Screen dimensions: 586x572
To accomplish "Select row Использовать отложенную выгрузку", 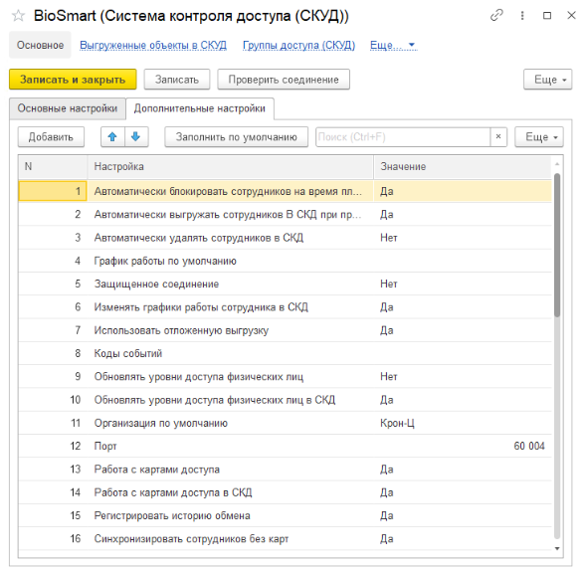I will coord(285,330).
